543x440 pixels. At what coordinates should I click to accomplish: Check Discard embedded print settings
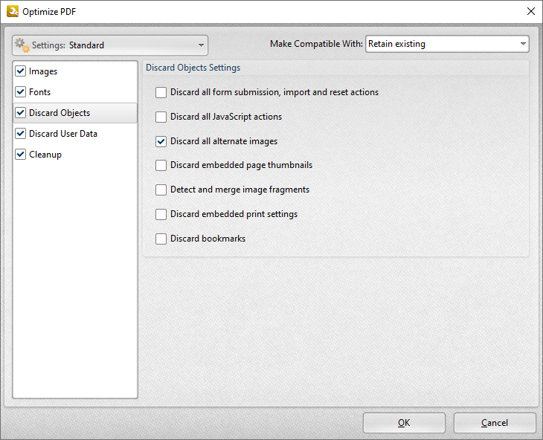tap(161, 215)
